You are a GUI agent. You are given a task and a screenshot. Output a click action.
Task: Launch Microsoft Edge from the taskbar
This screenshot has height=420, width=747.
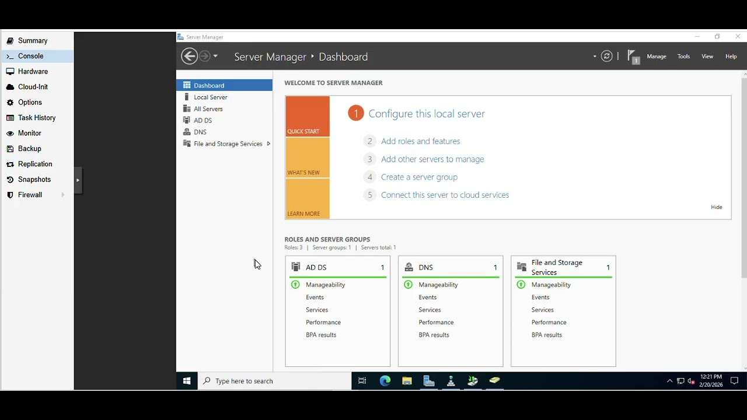tap(385, 381)
